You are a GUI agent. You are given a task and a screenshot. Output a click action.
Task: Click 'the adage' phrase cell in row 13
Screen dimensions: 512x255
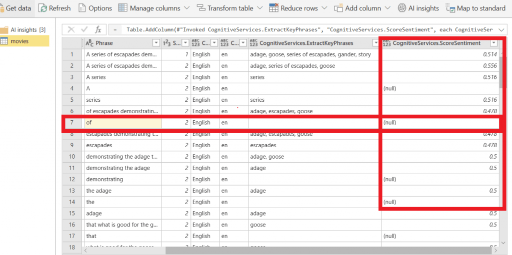(123, 191)
